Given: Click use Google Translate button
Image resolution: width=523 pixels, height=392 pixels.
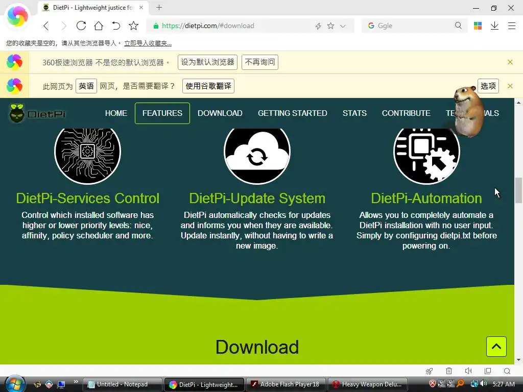Looking at the screenshot, I should coord(208,86).
